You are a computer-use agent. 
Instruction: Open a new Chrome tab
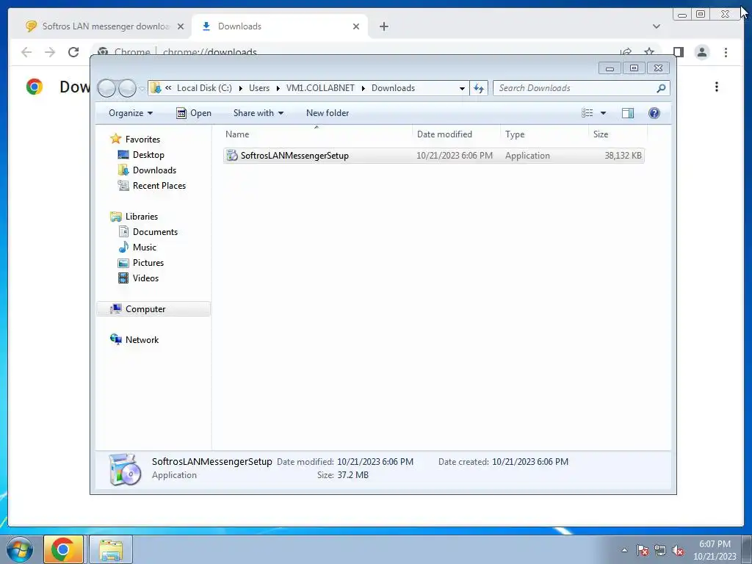click(x=383, y=26)
